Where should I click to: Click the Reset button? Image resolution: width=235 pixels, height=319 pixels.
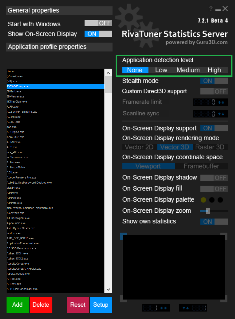click(78, 305)
